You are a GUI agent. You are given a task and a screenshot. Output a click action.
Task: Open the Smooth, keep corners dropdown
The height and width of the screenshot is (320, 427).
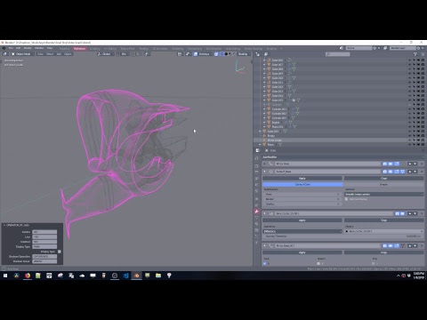[x=384, y=194]
